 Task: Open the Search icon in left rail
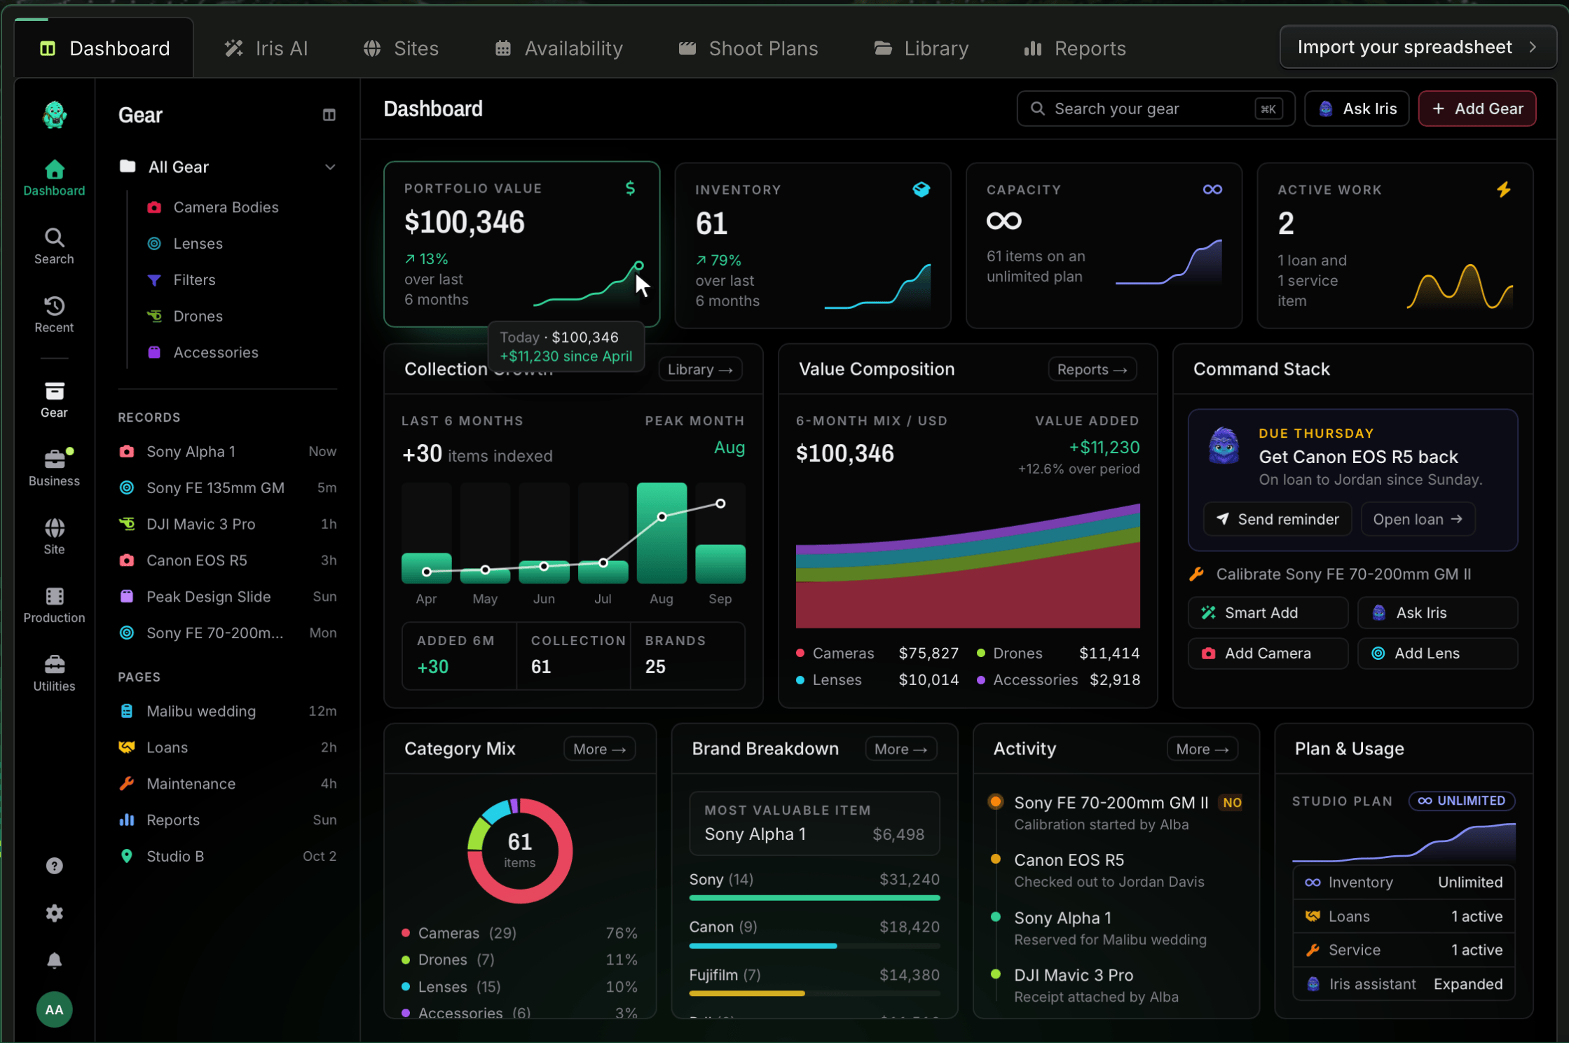click(x=54, y=247)
